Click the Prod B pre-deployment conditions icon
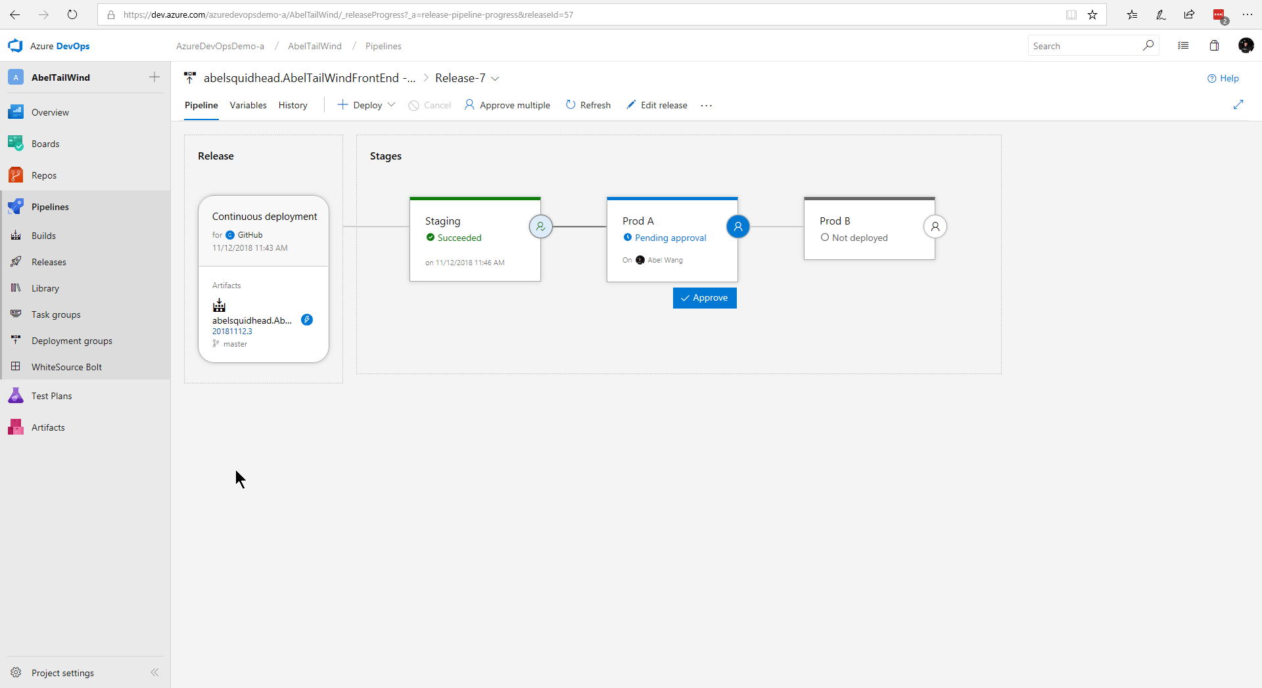 pos(935,226)
